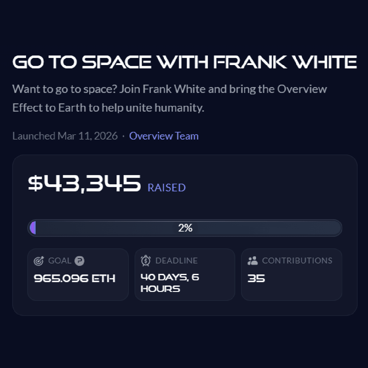Click the 2% progress label
The height and width of the screenshot is (368, 368).
185,228
